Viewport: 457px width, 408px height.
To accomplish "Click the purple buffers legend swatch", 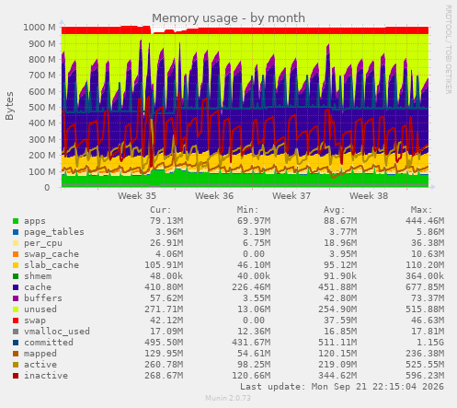I will [16, 298].
